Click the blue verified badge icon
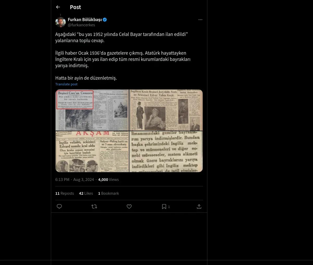This screenshot has height=265, width=313. click(x=105, y=20)
